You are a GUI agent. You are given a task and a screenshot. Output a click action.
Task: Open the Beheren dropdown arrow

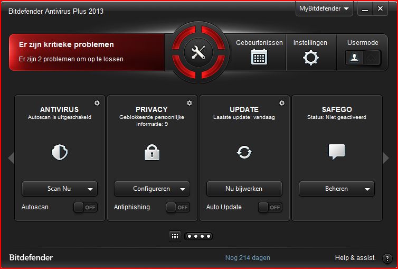[x=367, y=189]
